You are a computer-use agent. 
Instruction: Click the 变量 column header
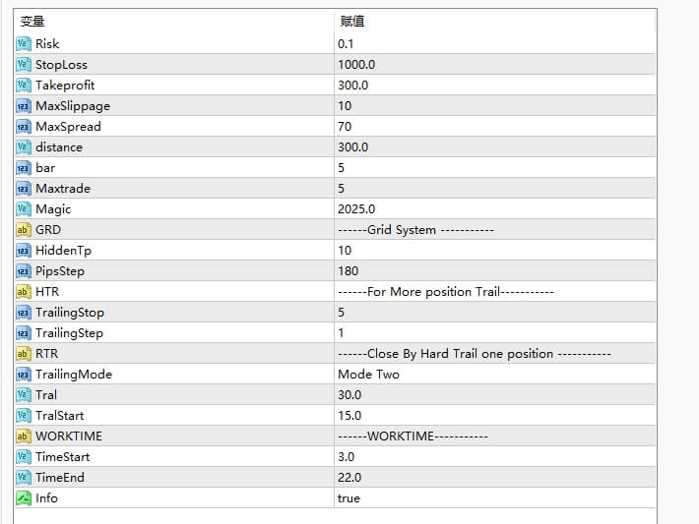(32, 22)
